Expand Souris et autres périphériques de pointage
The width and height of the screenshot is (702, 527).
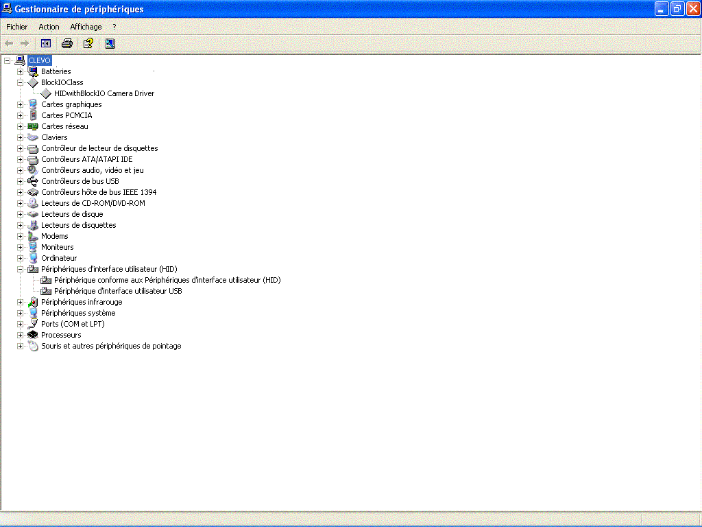click(x=20, y=346)
